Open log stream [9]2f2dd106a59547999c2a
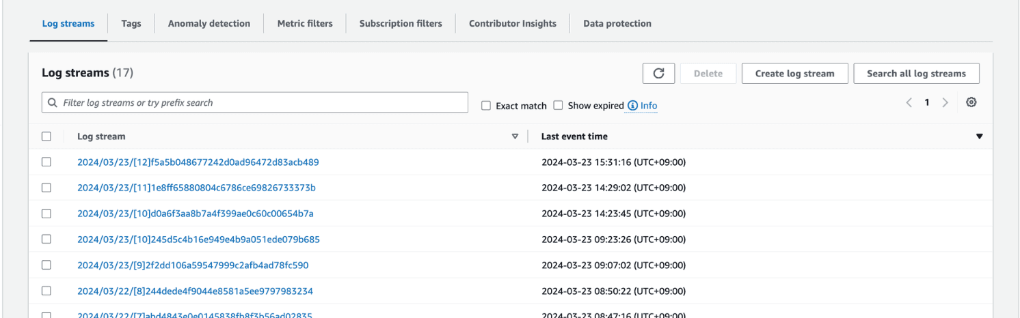Viewport: 1020px width, 318px height. tap(193, 265)
